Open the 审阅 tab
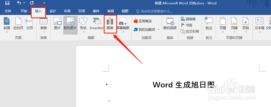 [110, 11]
